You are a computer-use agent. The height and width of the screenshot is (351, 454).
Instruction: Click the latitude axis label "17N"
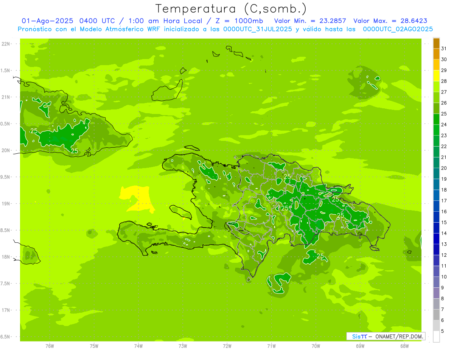pos(6,310)
